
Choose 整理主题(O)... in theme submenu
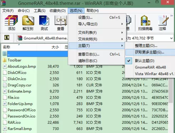150,46
